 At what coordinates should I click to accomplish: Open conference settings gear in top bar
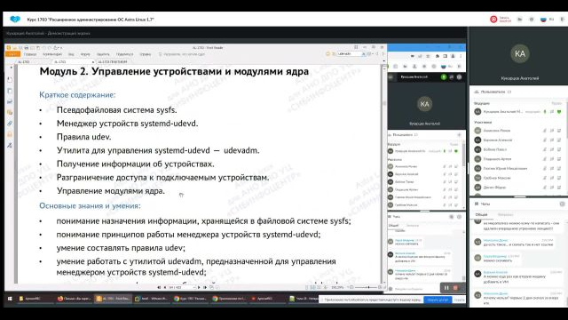532,20
